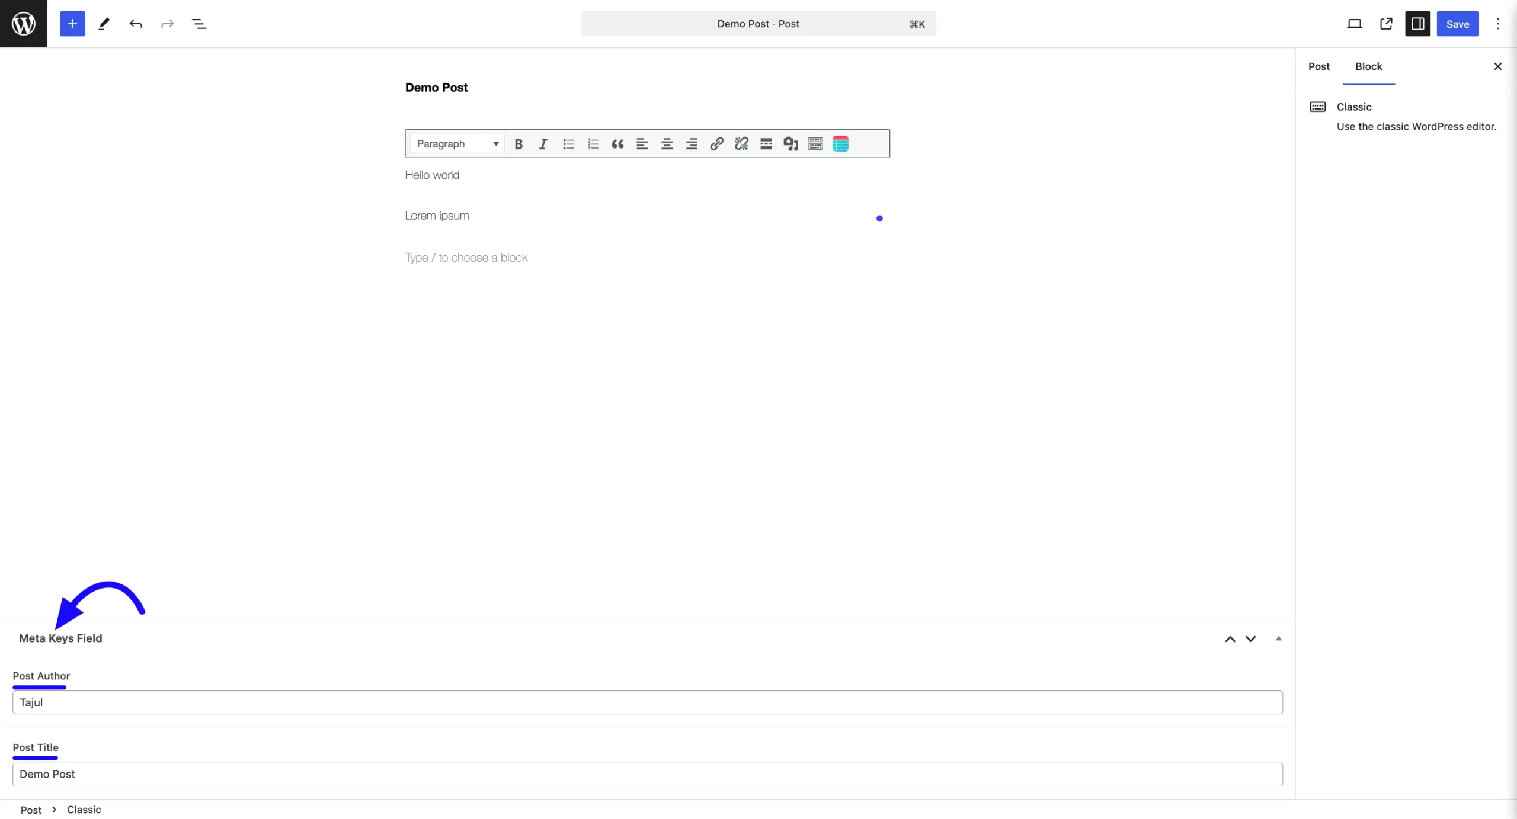
Task: Toggle the settings sidebar panel
Action: pos(1418,24)
